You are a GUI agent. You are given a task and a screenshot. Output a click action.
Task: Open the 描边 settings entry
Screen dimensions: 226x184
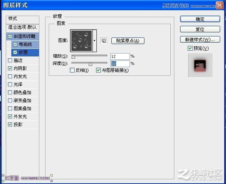(x=18, y=60)
